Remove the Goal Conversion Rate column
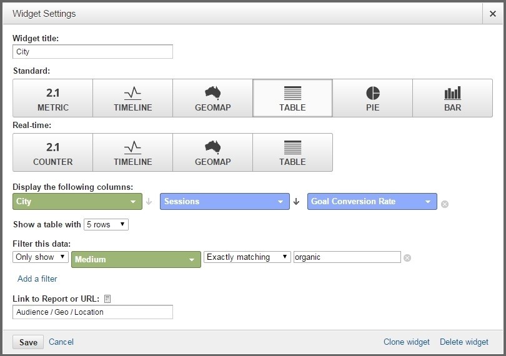 coord(445,204)
